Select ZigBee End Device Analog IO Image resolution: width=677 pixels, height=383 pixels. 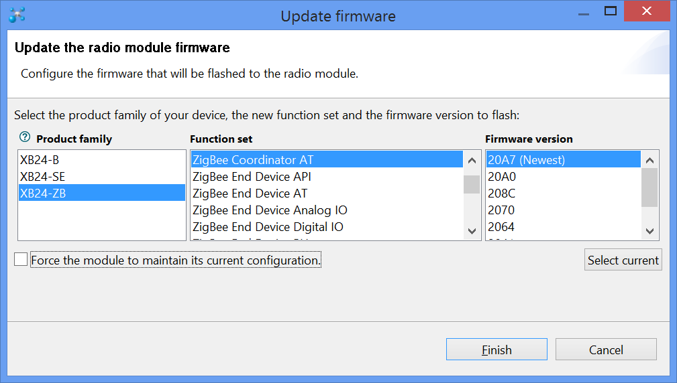tap(270, 210)
